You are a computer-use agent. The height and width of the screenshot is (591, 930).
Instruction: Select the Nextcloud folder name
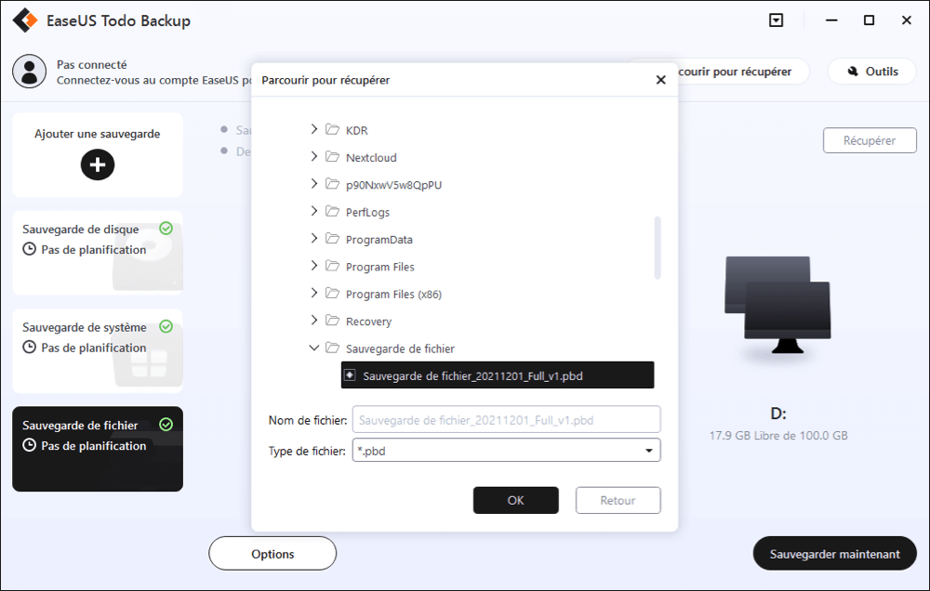click(371, 157)
